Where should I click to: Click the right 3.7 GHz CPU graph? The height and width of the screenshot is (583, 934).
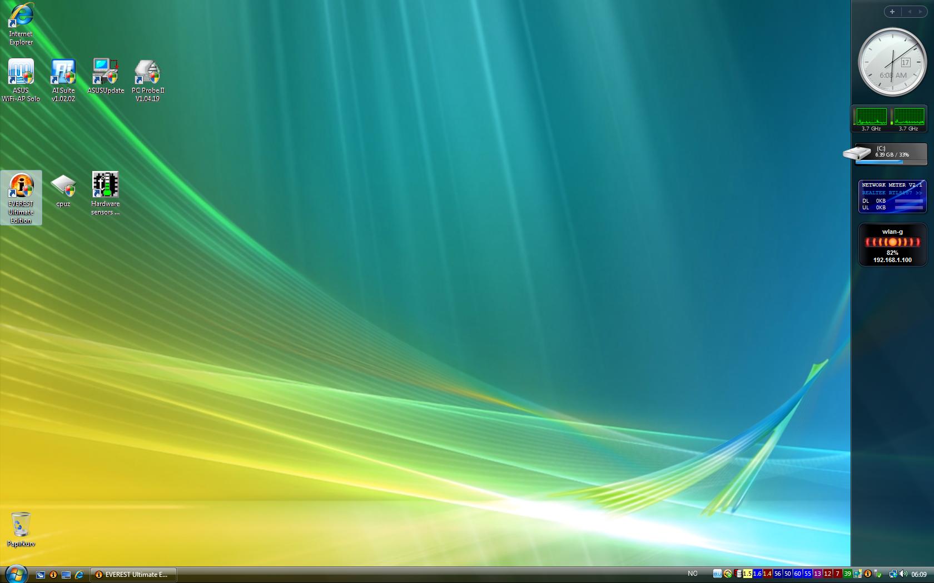coord(908,117)
